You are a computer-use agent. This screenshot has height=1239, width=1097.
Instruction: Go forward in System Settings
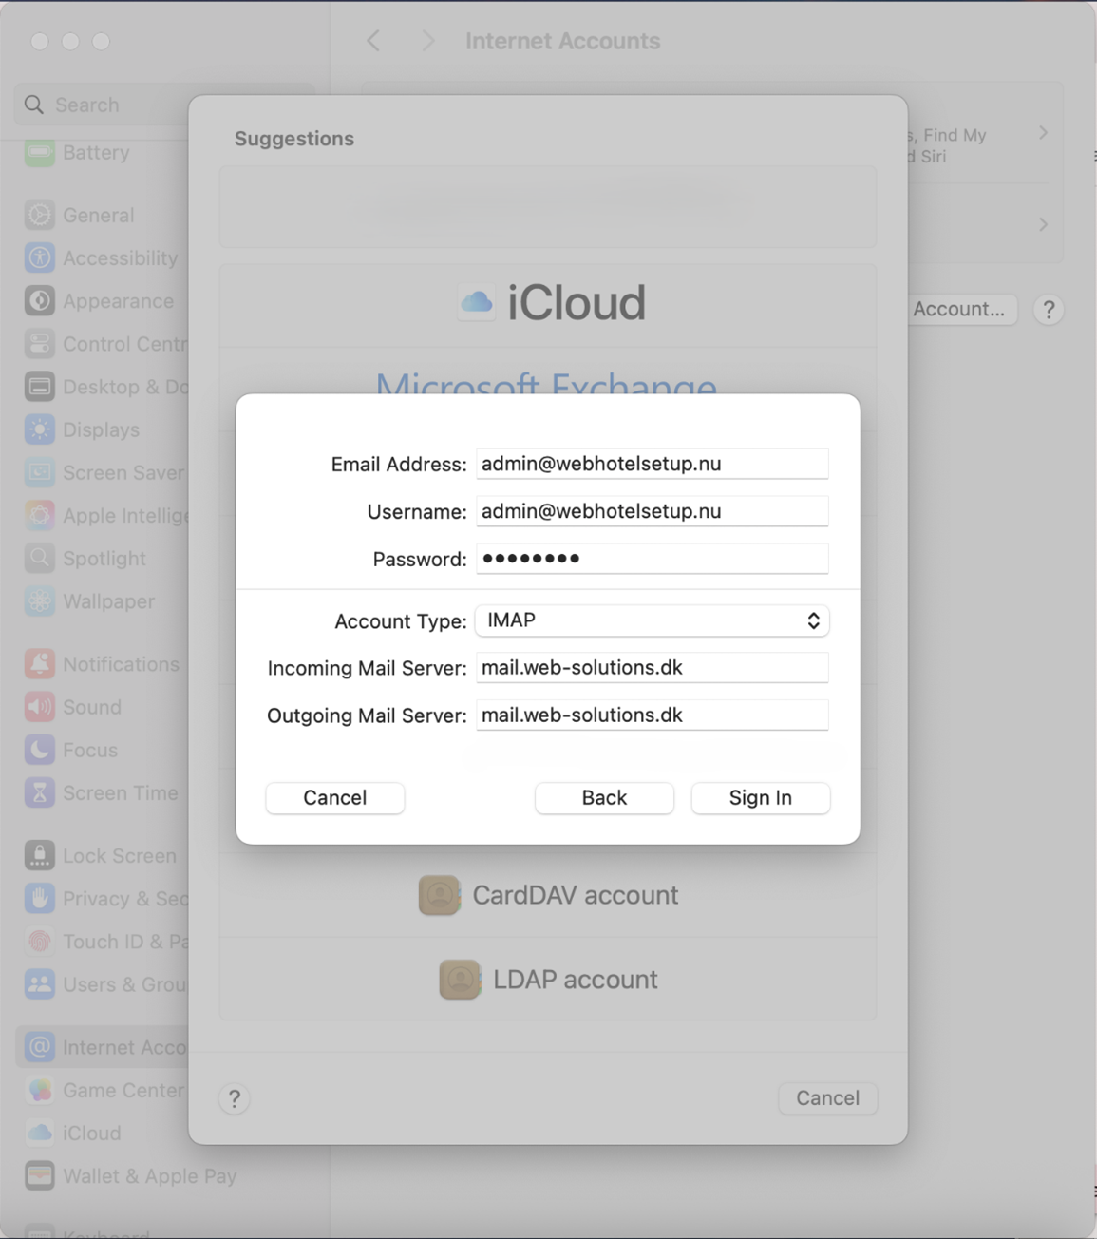point(428,41)
